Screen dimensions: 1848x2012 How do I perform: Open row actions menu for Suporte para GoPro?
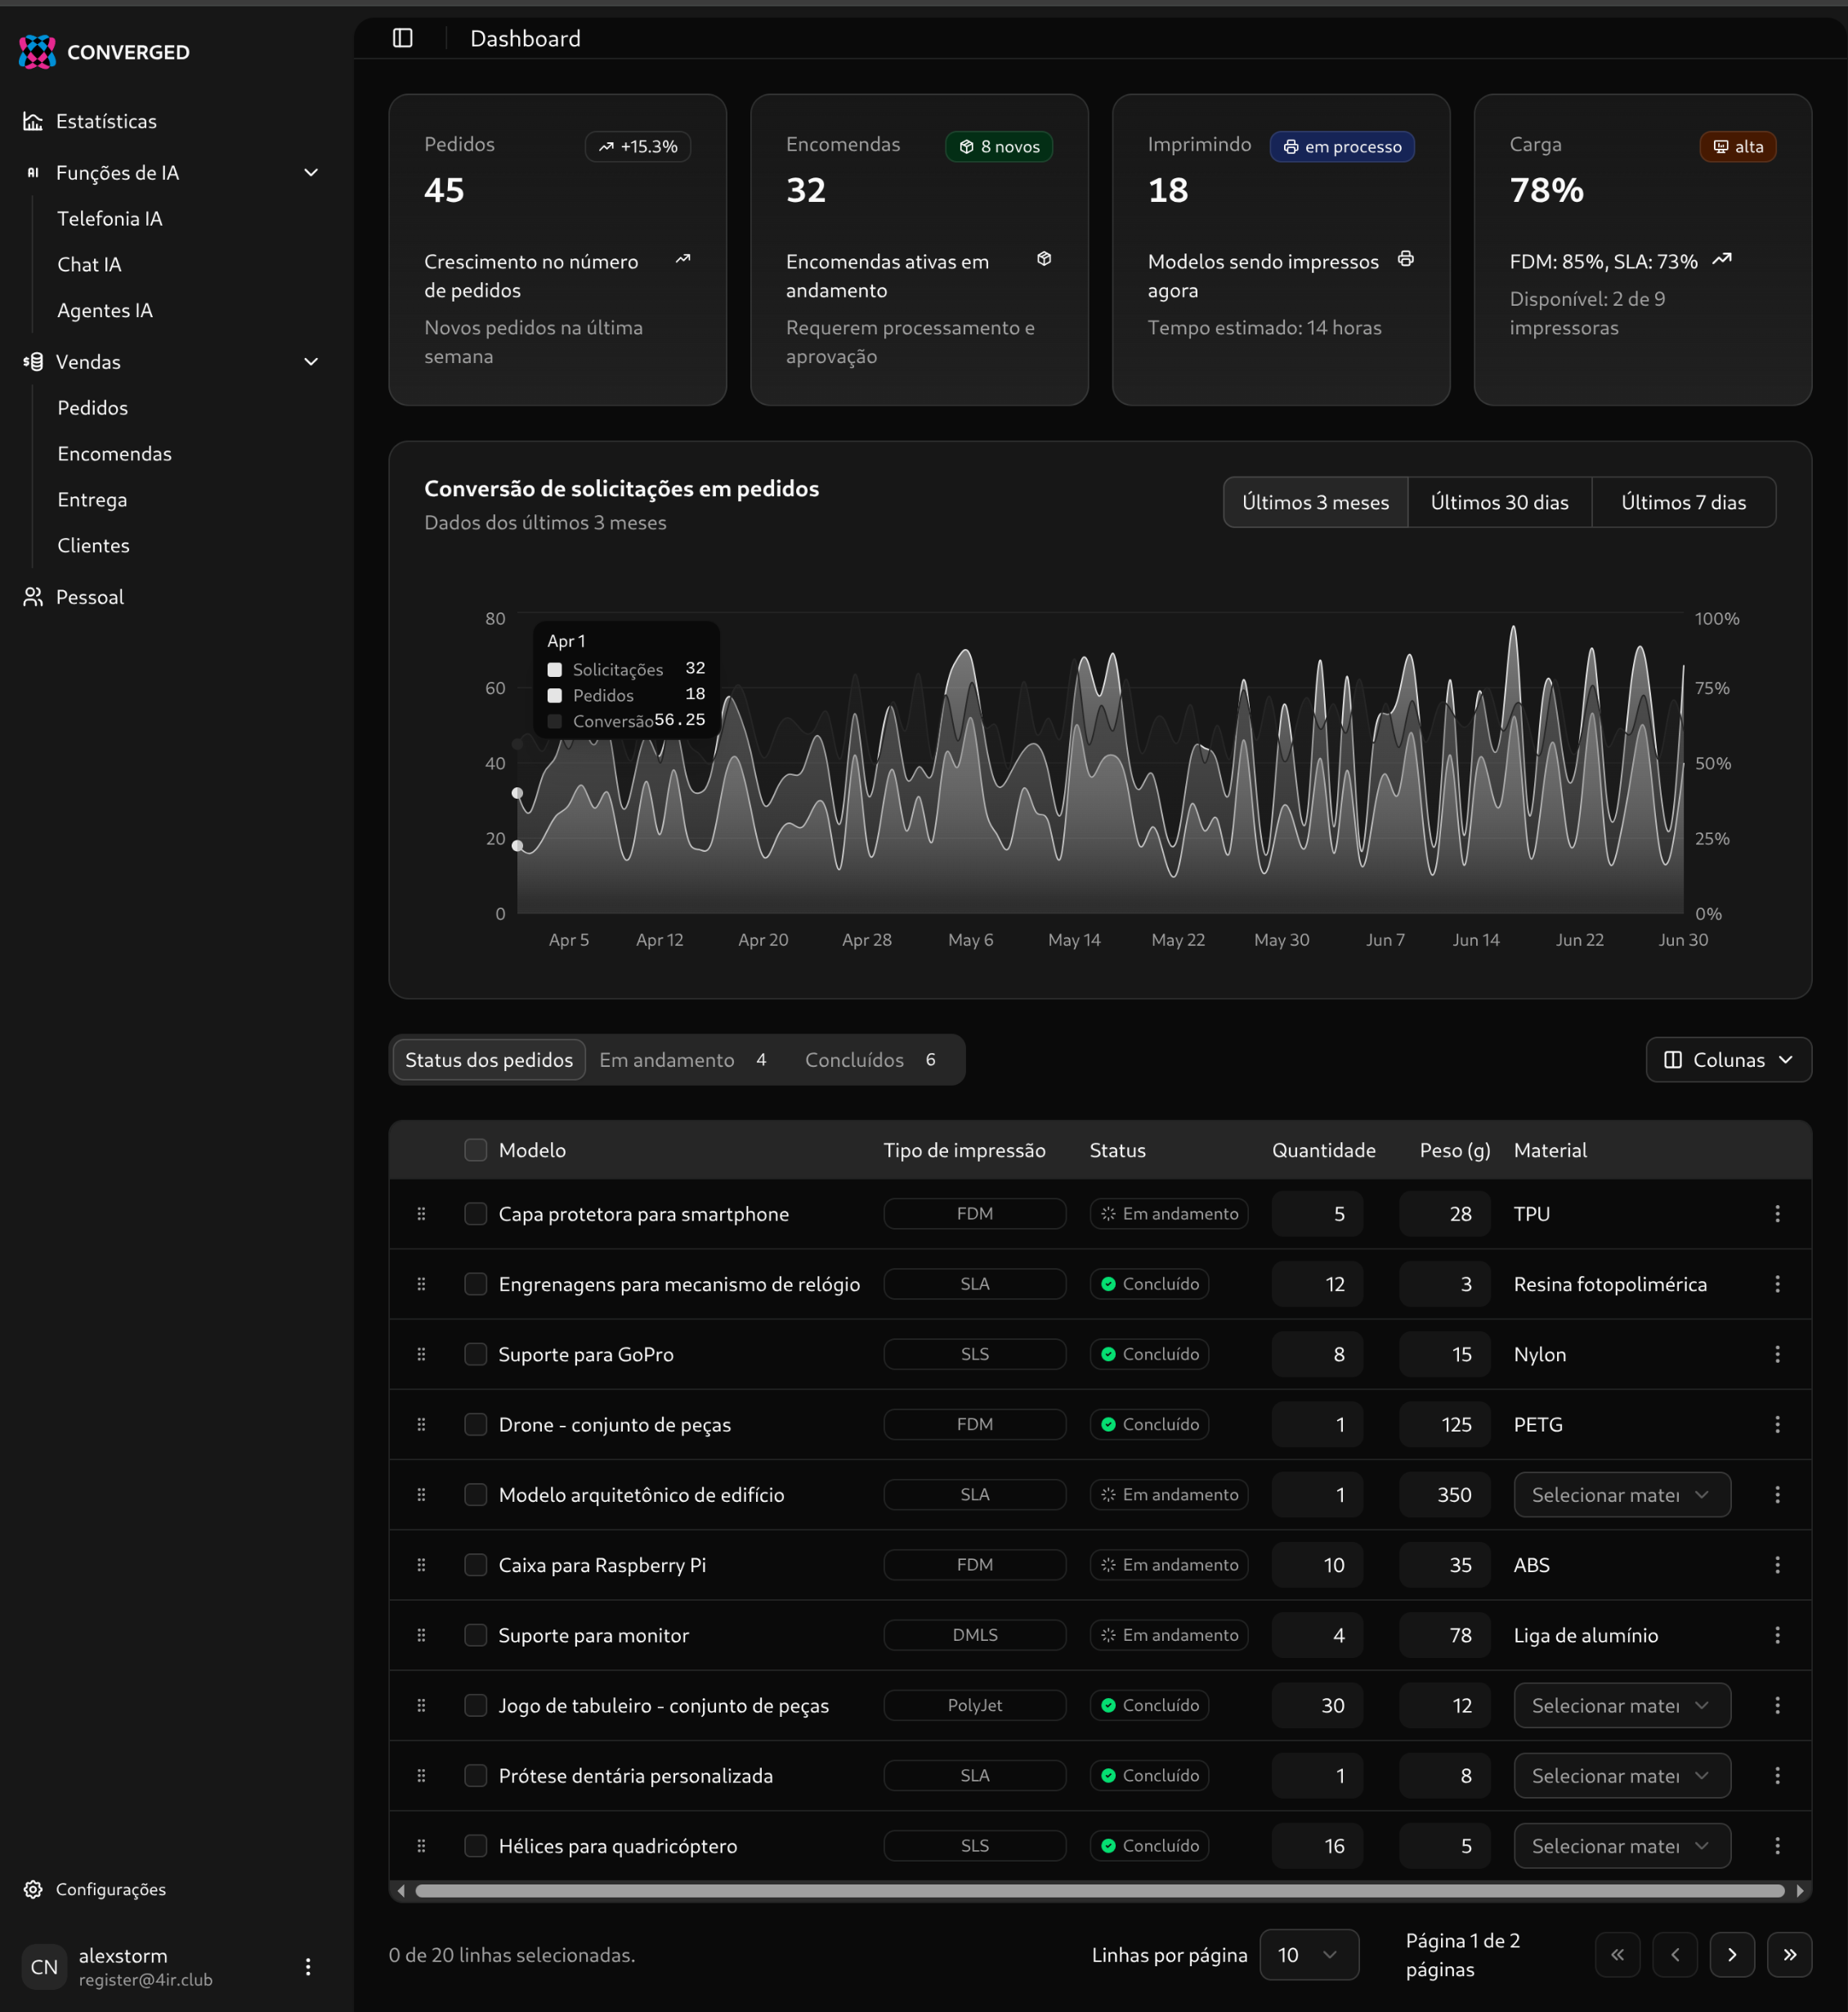point(1776,1354)
